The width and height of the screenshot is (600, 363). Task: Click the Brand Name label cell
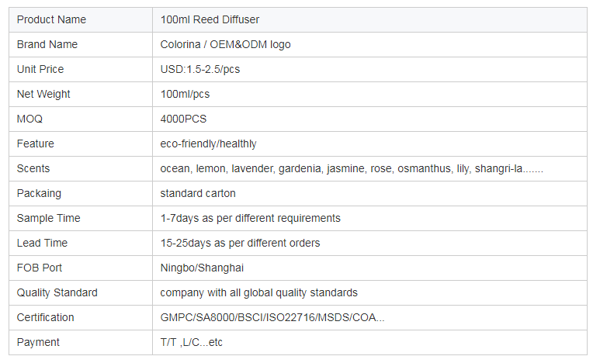(x=81, y=44)
